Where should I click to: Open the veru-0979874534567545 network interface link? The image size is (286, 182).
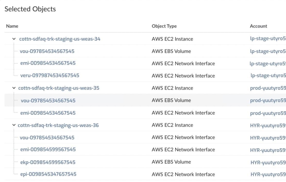pyautogui.click(x=50, y=75)
